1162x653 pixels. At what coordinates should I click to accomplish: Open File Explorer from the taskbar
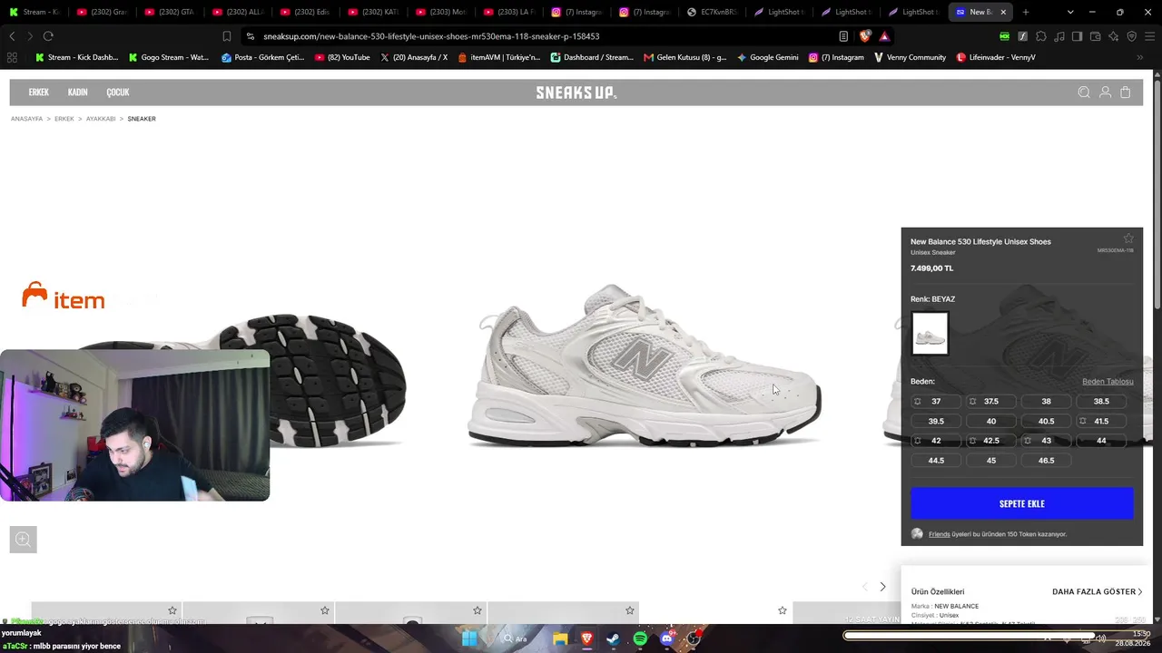coord(560,638)
